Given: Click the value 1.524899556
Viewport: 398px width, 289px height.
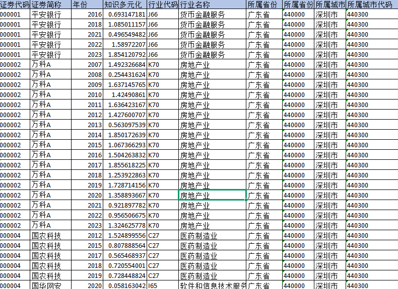Looking at the screenshot, I should point(127,236).
